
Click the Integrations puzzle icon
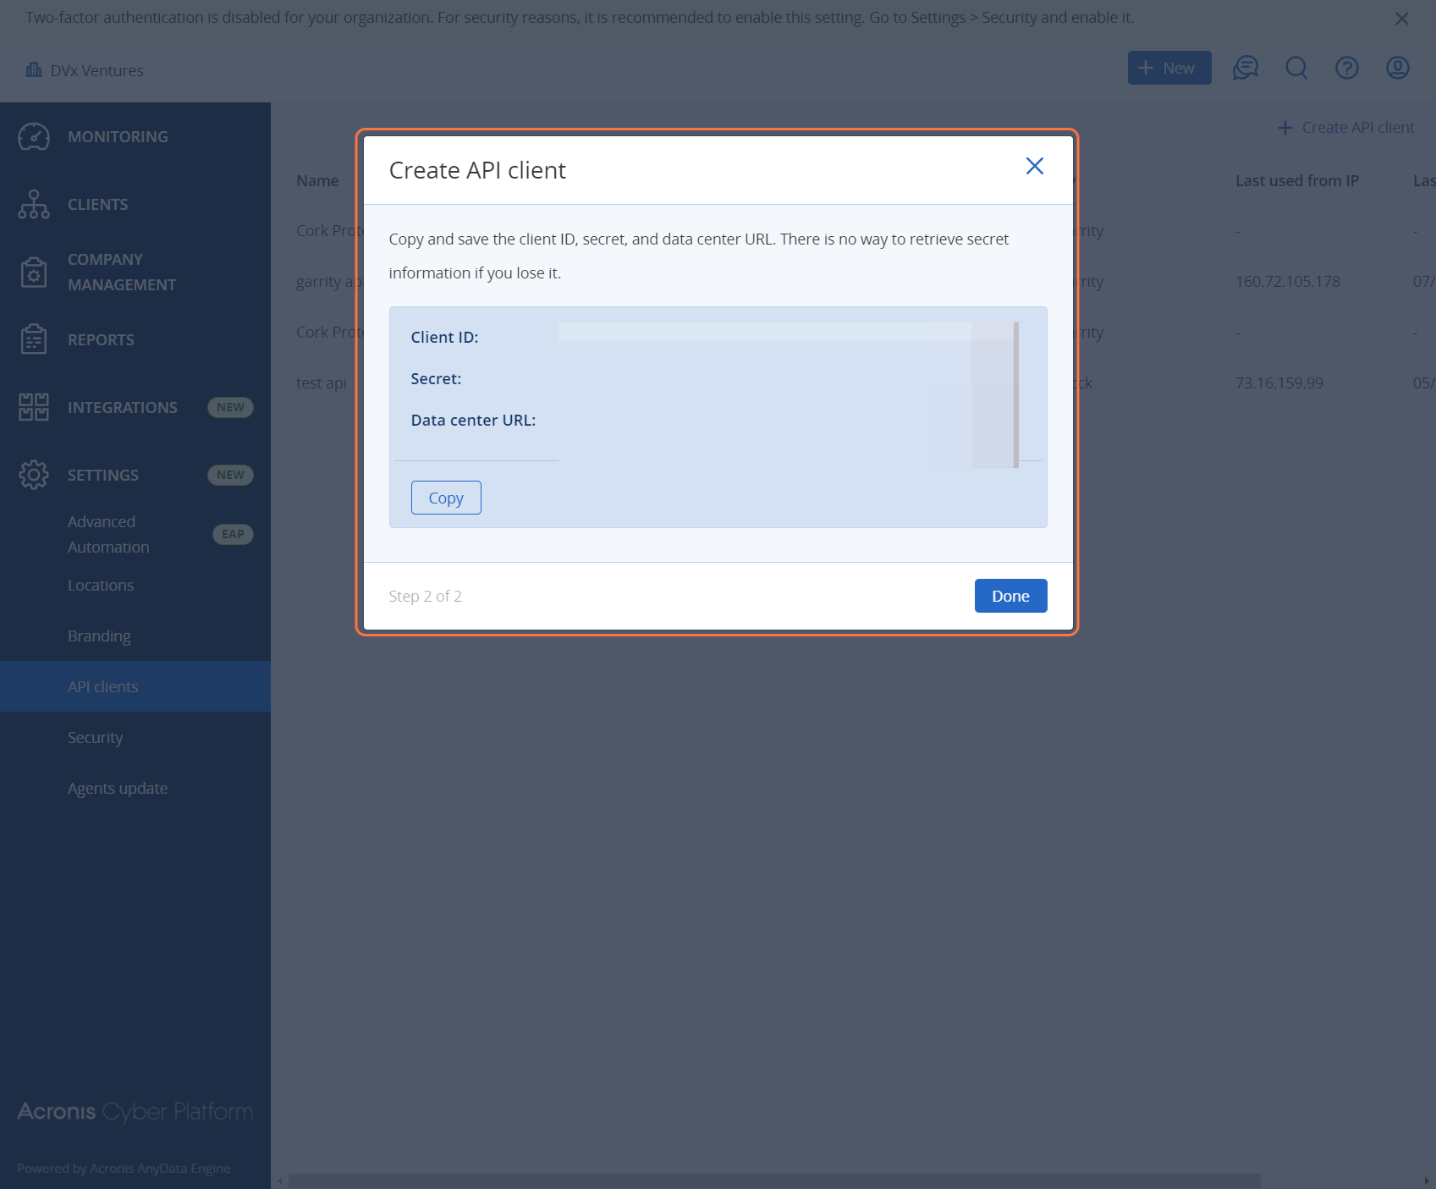click(x=34, y=407)
